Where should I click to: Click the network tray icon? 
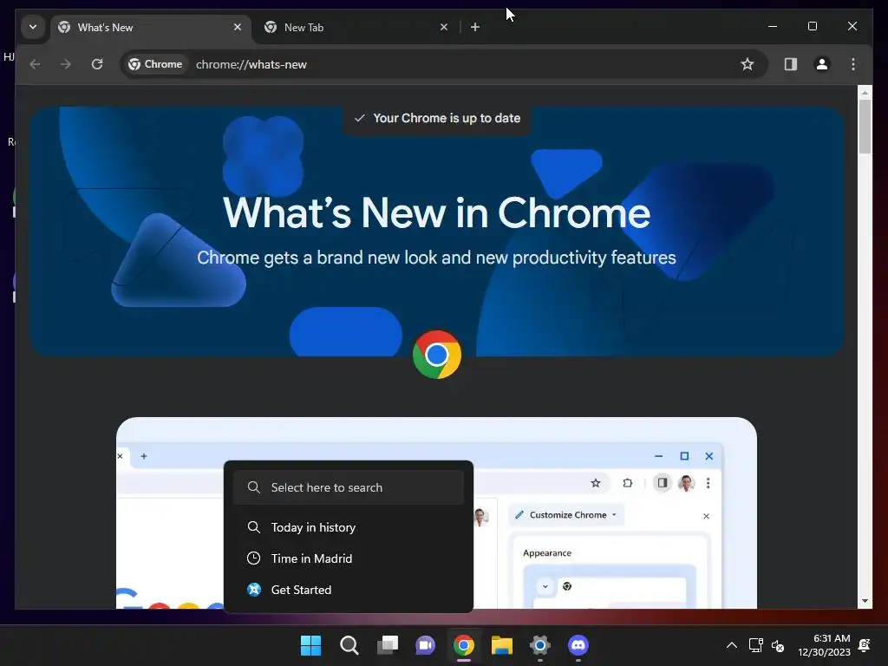(756, 645)
